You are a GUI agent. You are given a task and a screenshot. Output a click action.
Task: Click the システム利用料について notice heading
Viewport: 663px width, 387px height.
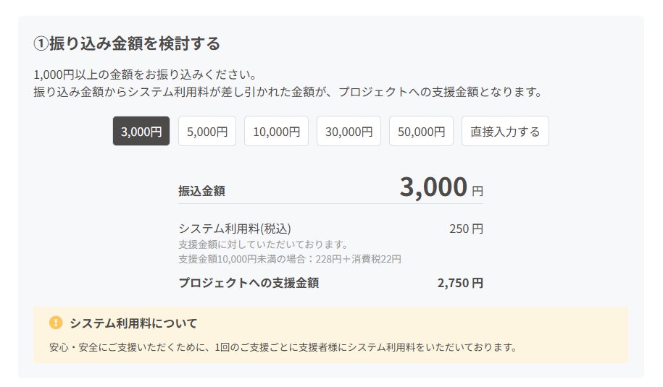click(x=133, y=323)
